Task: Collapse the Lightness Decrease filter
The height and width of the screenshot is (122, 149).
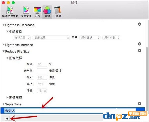Action: tap(3, 25)
